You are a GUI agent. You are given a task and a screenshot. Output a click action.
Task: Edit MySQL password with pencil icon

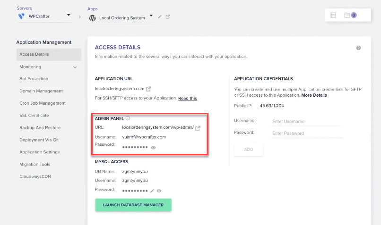tap(152, 191)
